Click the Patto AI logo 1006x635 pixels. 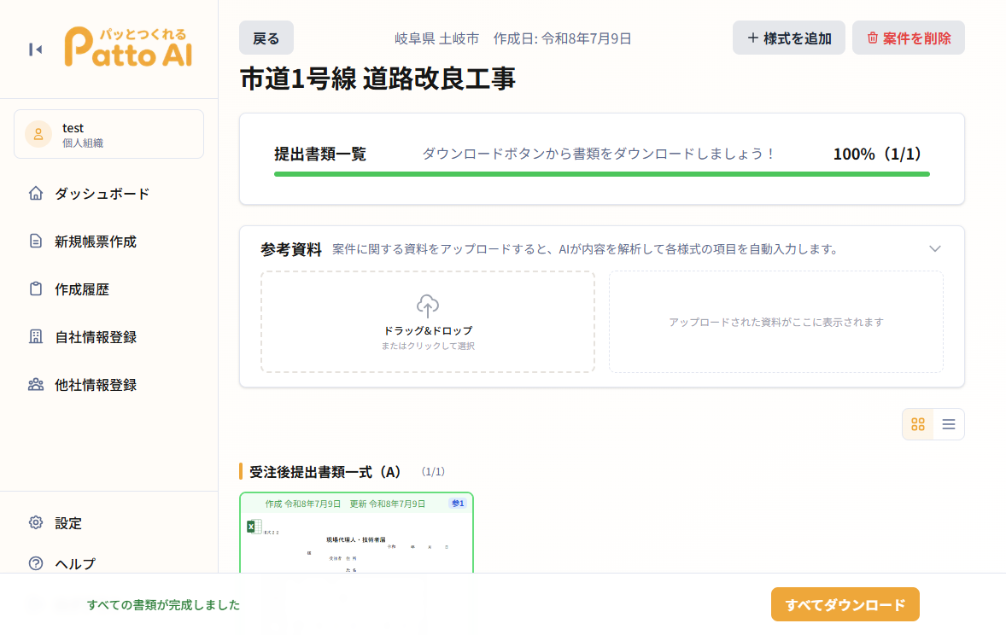coord(128,47)
